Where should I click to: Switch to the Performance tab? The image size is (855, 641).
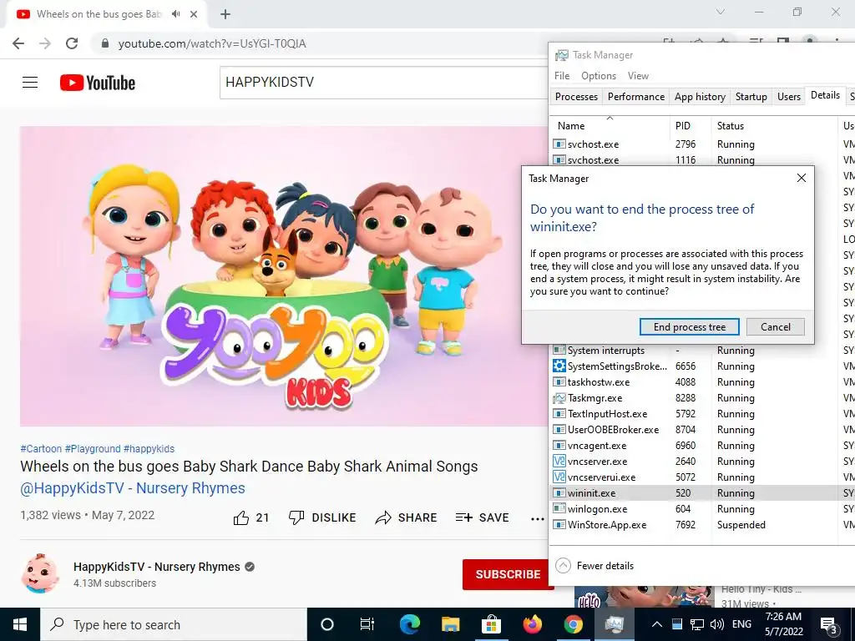635,97
